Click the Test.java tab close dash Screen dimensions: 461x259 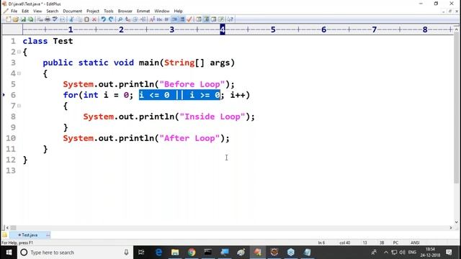tap(48, 235)
